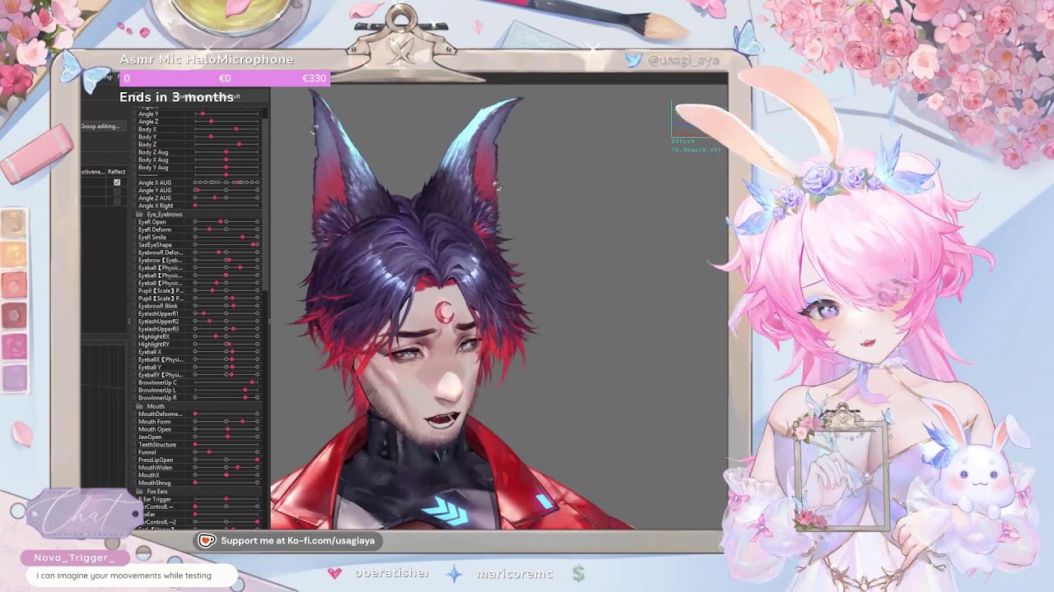Click the lock icon beside Funnel

point(134,452)
